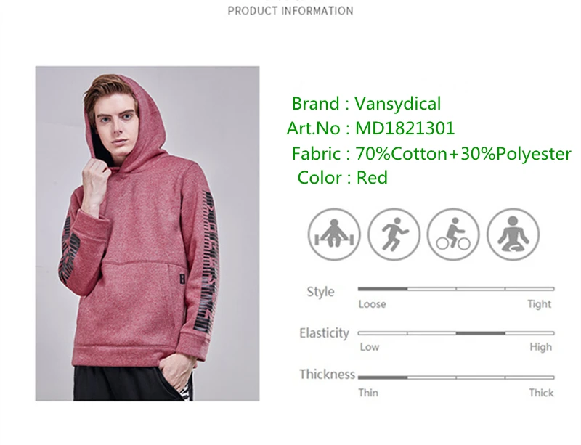Select the Brand : Vansydical text
The image size is (581, 445).
(366, 103)
